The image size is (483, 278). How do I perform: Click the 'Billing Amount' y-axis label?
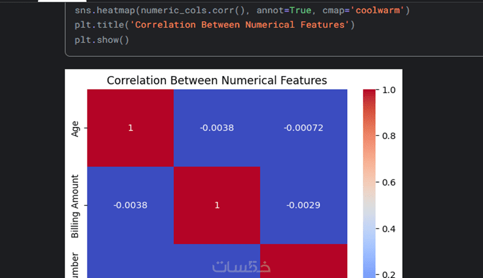pyautogui.click(x=75, y=205)
